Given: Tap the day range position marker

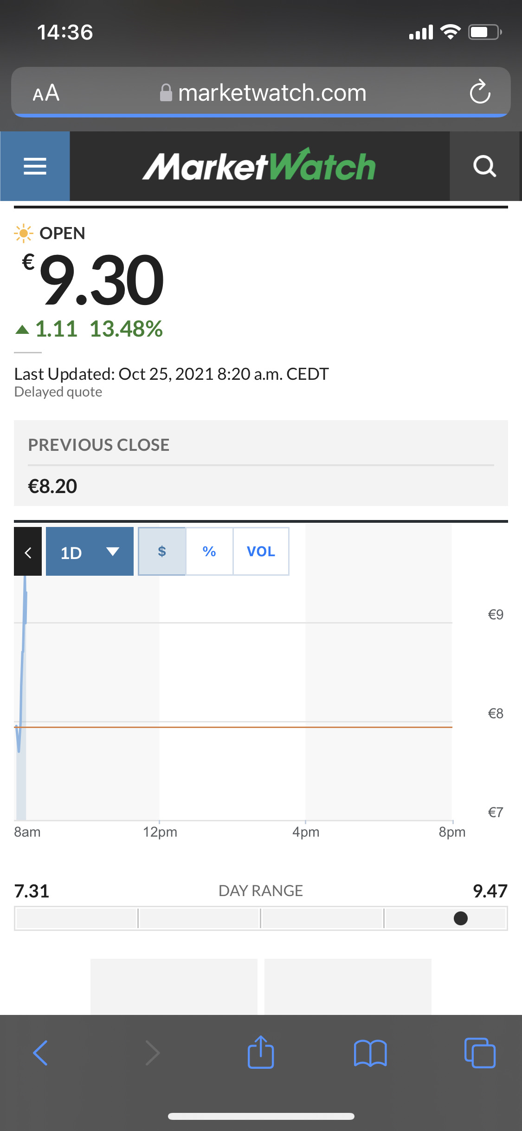Looking at the screenshot, I should pos(461,918).
